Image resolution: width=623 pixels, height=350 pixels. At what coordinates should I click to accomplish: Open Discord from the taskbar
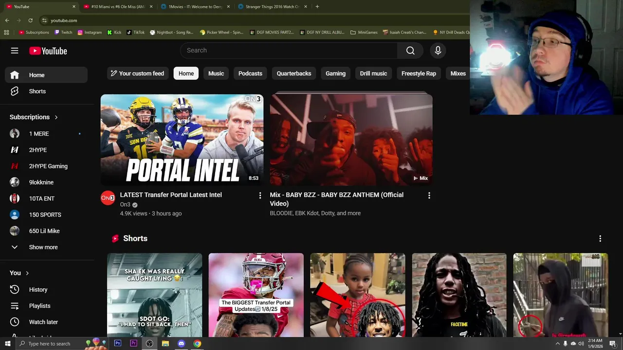point(182,343)
